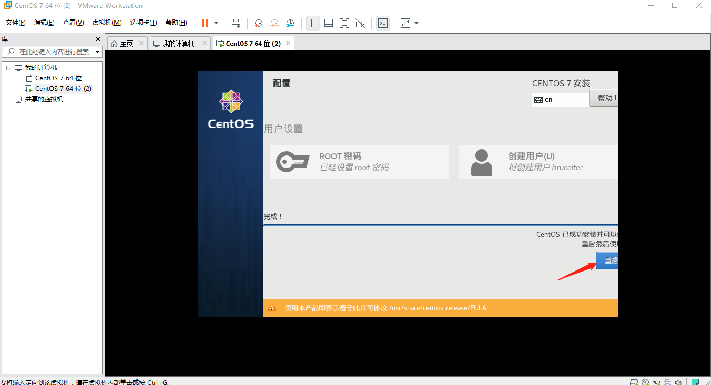Close the CentOS 7 64 位 (2) tab

[x=288, y=43]
